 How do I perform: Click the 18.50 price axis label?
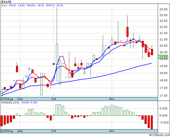click(163, 73)
